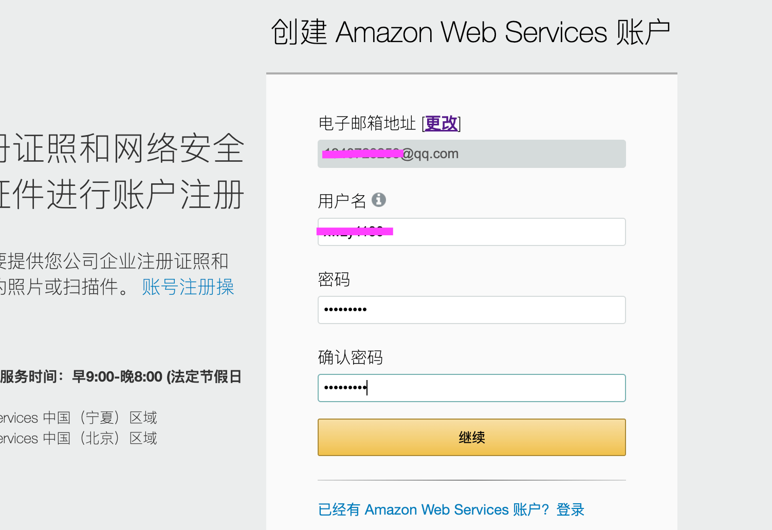Screen dimensions: 772x530
Task: Focus the 用户名 input field
Action: point(471,232)
